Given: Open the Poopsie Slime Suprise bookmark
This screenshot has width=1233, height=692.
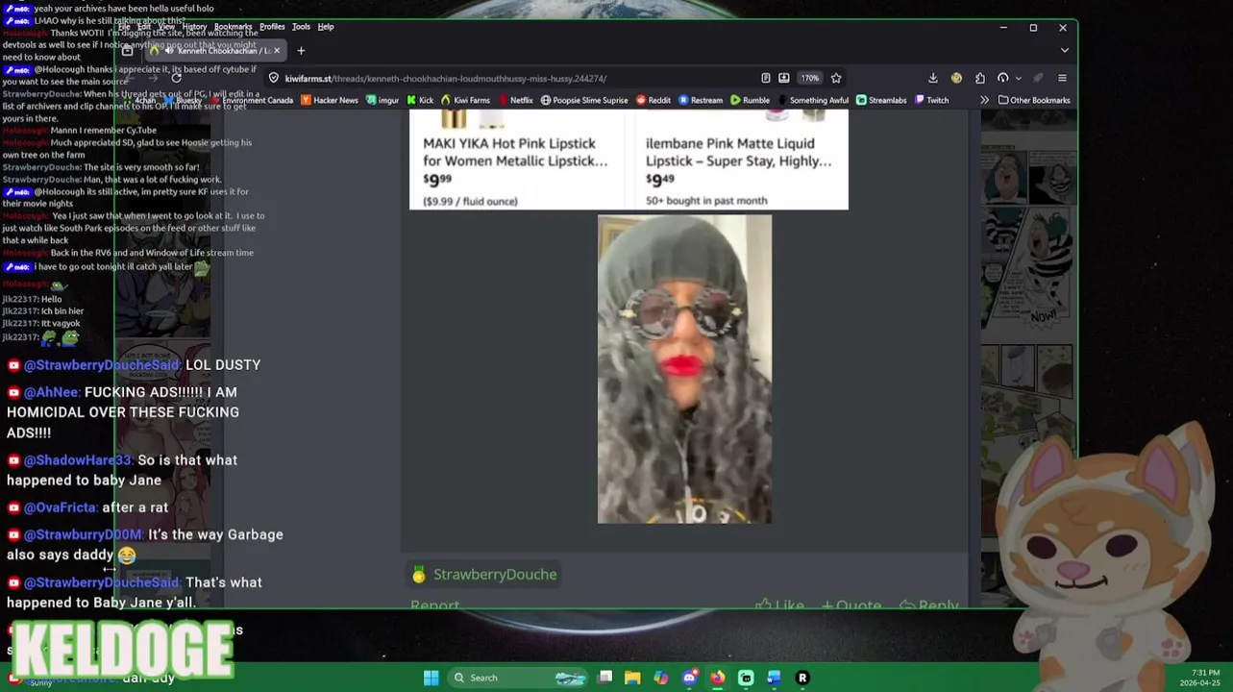Looking at the screenshot, I should [584, 100].
